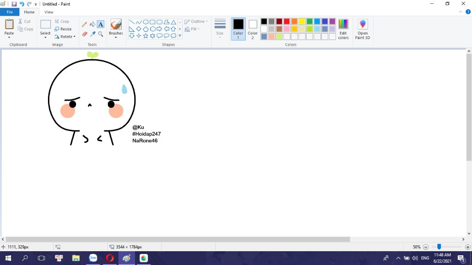The width and height of the screenshot is (472, 265).
Task: Select the Magnifier tool
Action: tap(100, 34)
